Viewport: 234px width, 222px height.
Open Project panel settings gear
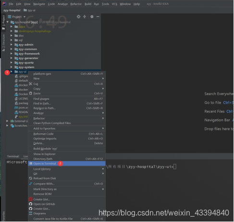click(x=92, y=17)
